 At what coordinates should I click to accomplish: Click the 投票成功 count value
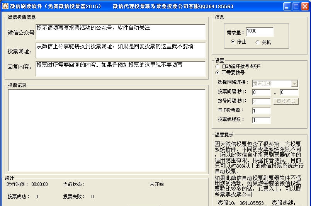point(37,197)
